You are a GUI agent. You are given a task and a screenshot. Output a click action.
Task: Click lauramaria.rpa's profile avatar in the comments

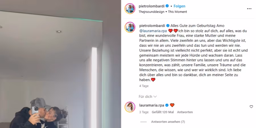pos(130,107)
